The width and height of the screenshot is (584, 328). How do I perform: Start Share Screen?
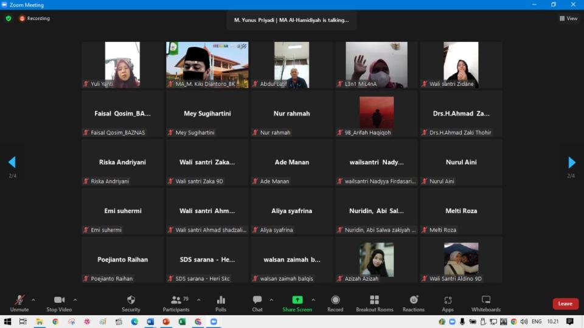click(297, 303)
